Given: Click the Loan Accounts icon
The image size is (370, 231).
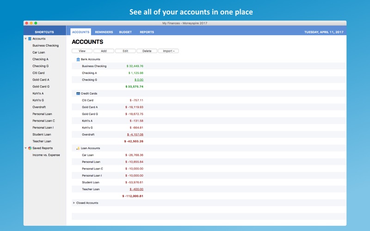Looking at the screenshot, I should click(x=78, y=148).
